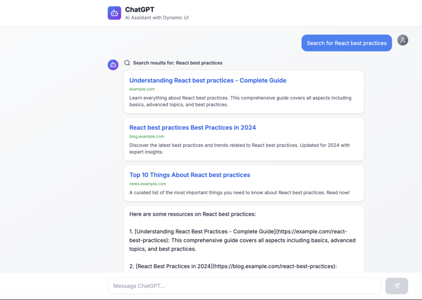Click the Discover the latest best practices description
Image resolution: width=422 pixels, height=300 pixels.
pyautogui.click(x=239, y=148)
